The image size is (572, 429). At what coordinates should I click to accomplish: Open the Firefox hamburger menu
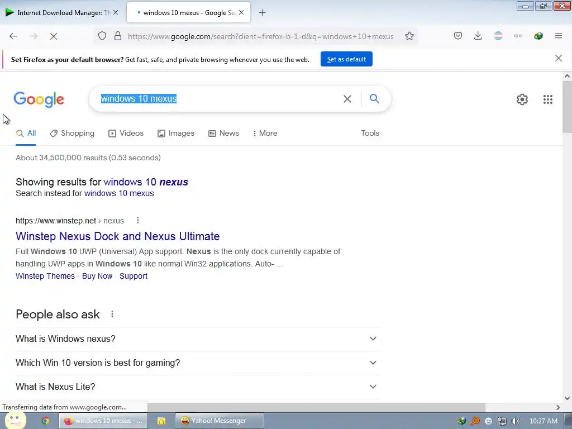558,36
